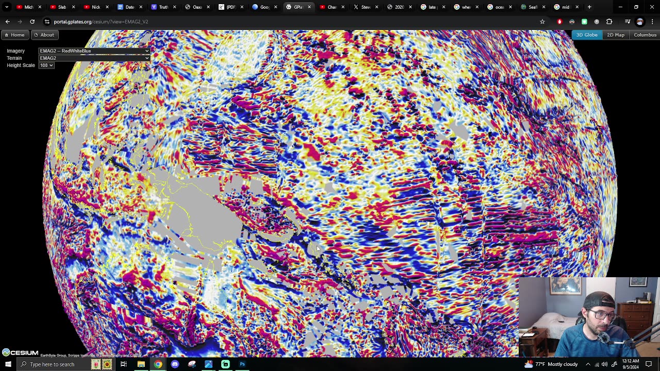Open the About button
The width and height of the screenshot is (660, 371).
coord(44,35)
